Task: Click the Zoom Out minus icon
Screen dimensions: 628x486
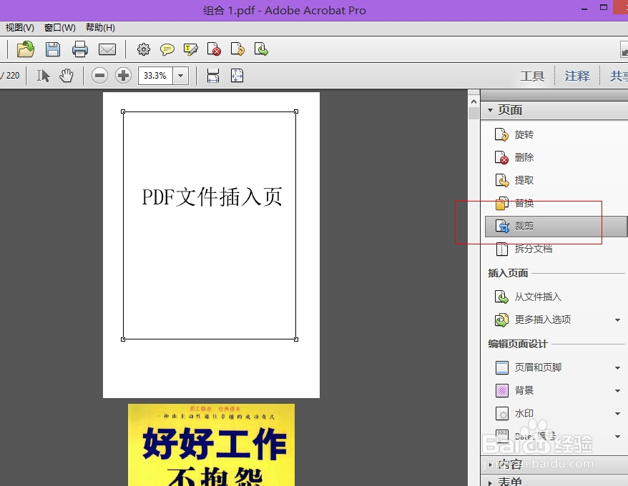Action: (99, 75)
